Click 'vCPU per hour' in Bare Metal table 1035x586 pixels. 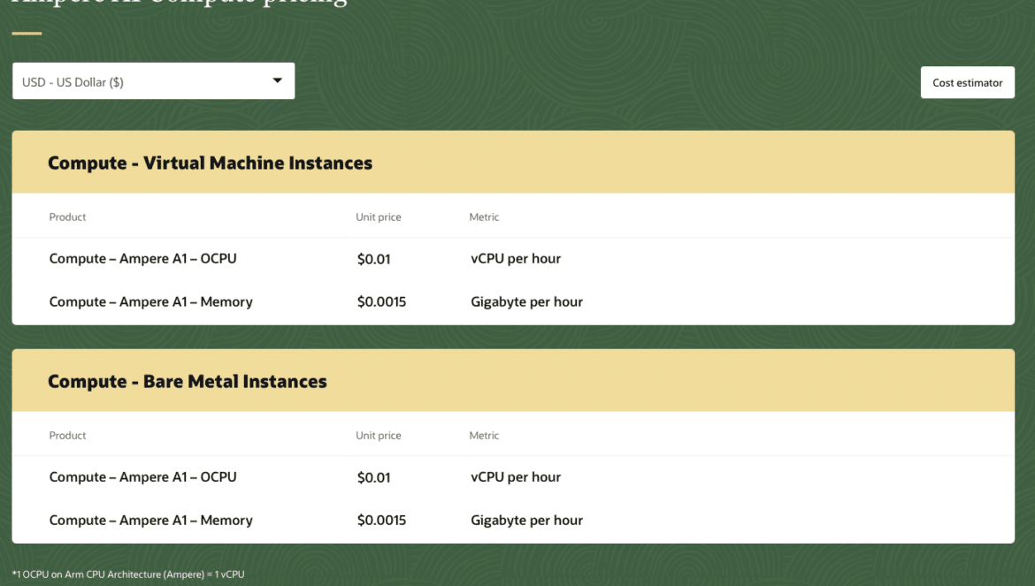click(516, 476)
